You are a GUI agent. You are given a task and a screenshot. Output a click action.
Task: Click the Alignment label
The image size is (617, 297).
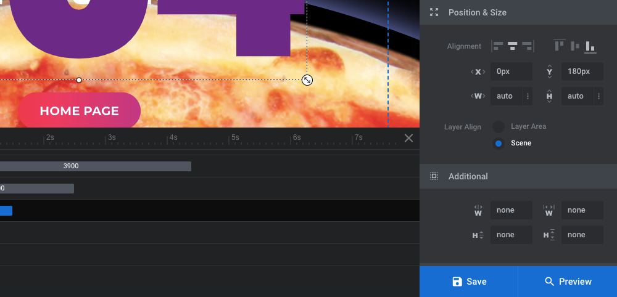click(464, 46)
